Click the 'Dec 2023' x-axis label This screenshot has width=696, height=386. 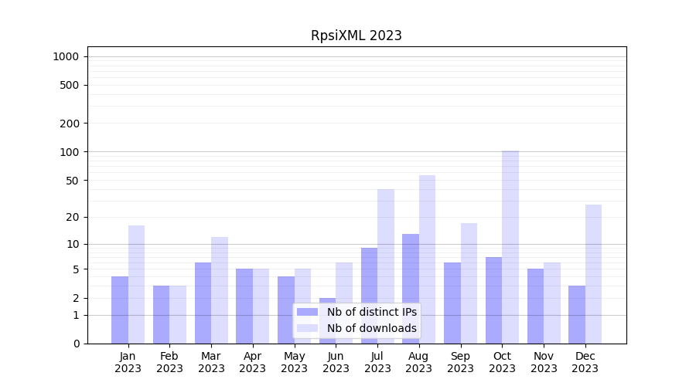pyautogui.click(x=585, y=362)
